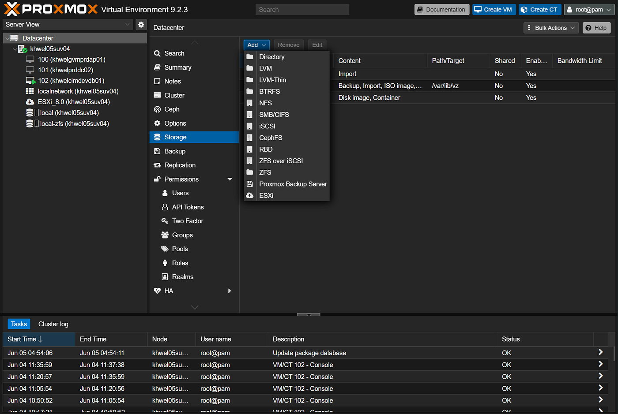Open the root@pam user menu
Screen dimensions: 618x414
tap(589, 10)
